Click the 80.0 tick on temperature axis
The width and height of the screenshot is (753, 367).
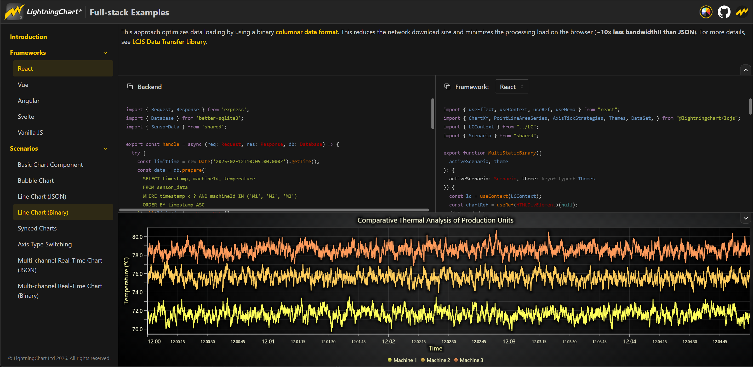point(137,237)
